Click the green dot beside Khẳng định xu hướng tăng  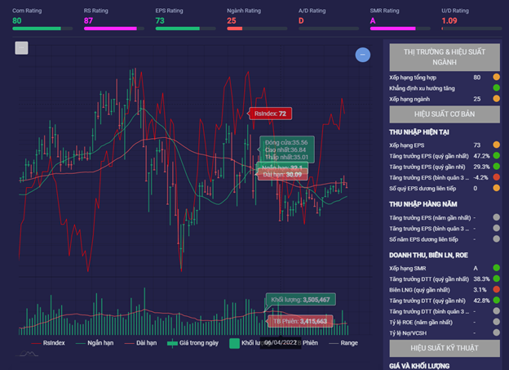coord(496,88)
